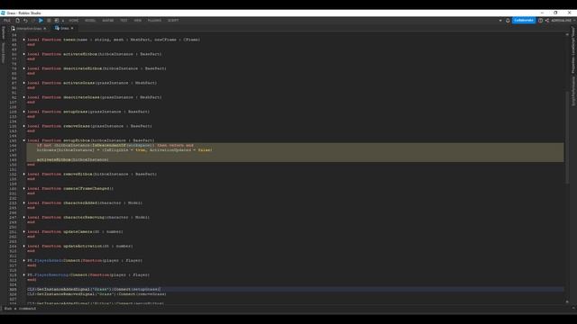Screen dimensions: 577x324
Task: Open the help question mark icon
Action: point(540,21)
